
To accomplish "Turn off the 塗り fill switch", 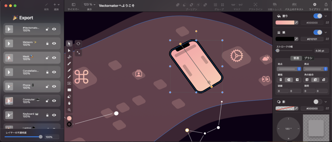I will click(318, 16).
